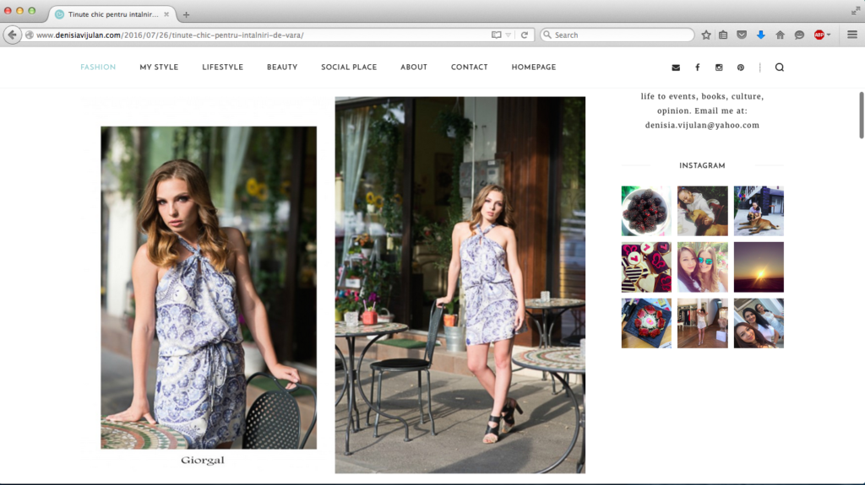Reload the page with refresh button
Viewport: 865px width, 485px height.
(525, 35)
